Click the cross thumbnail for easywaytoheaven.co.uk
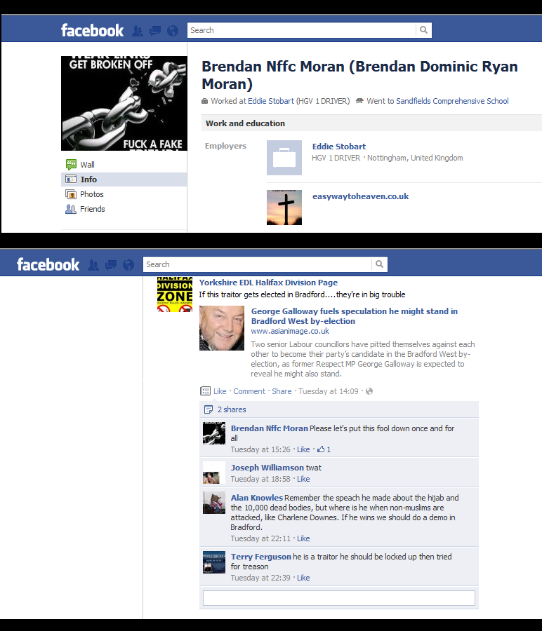 (x=284, y=207)
